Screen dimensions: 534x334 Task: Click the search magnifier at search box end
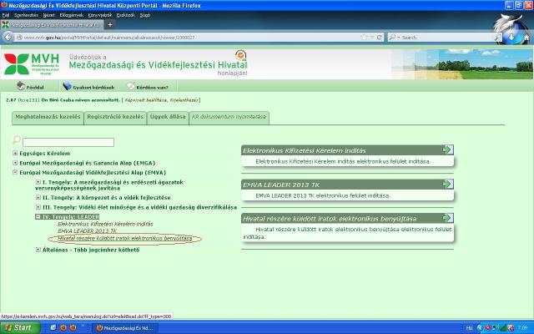coord(497,37)
